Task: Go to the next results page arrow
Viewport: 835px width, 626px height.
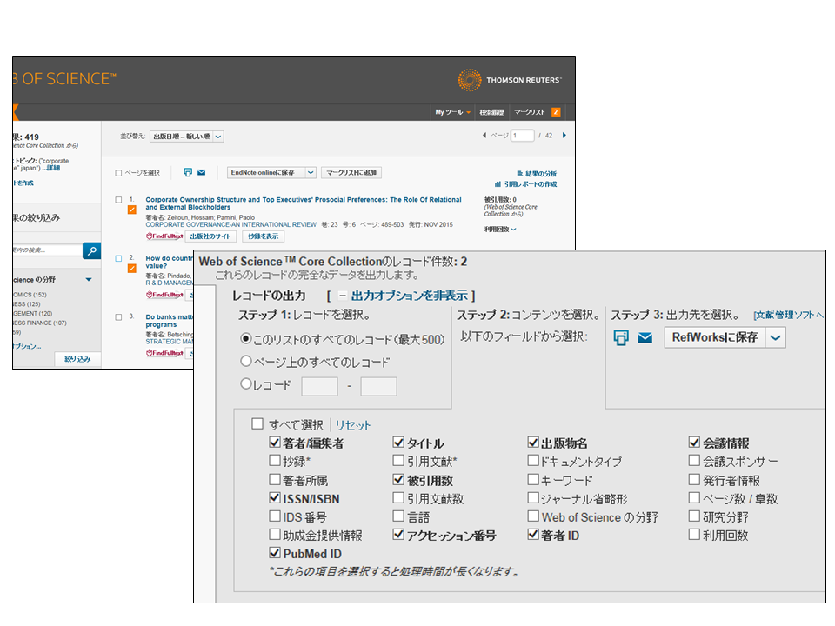Action: 564,136
